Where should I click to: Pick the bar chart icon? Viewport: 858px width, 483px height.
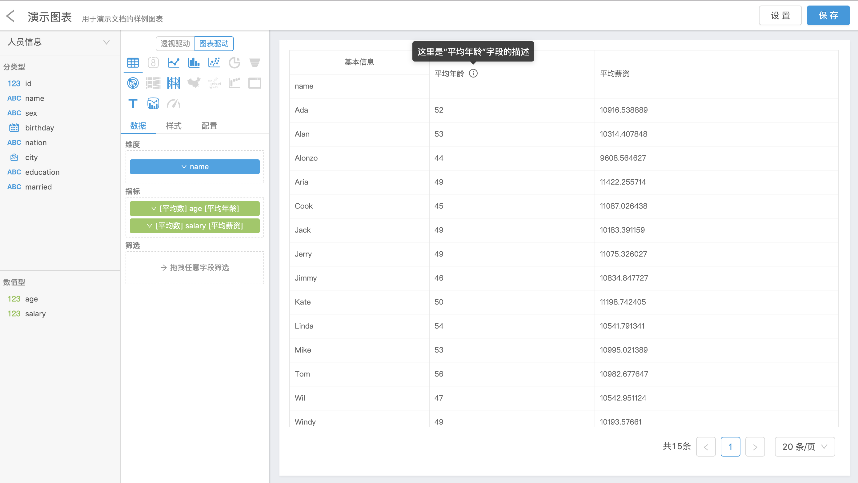click(194, 62)
